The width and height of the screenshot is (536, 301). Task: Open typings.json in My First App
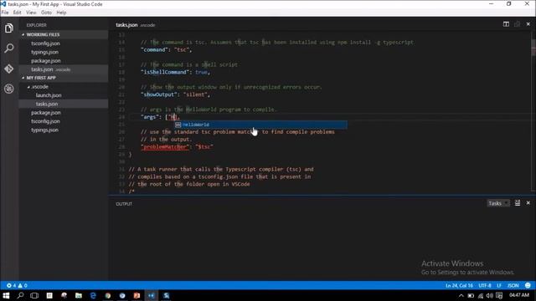44,130
